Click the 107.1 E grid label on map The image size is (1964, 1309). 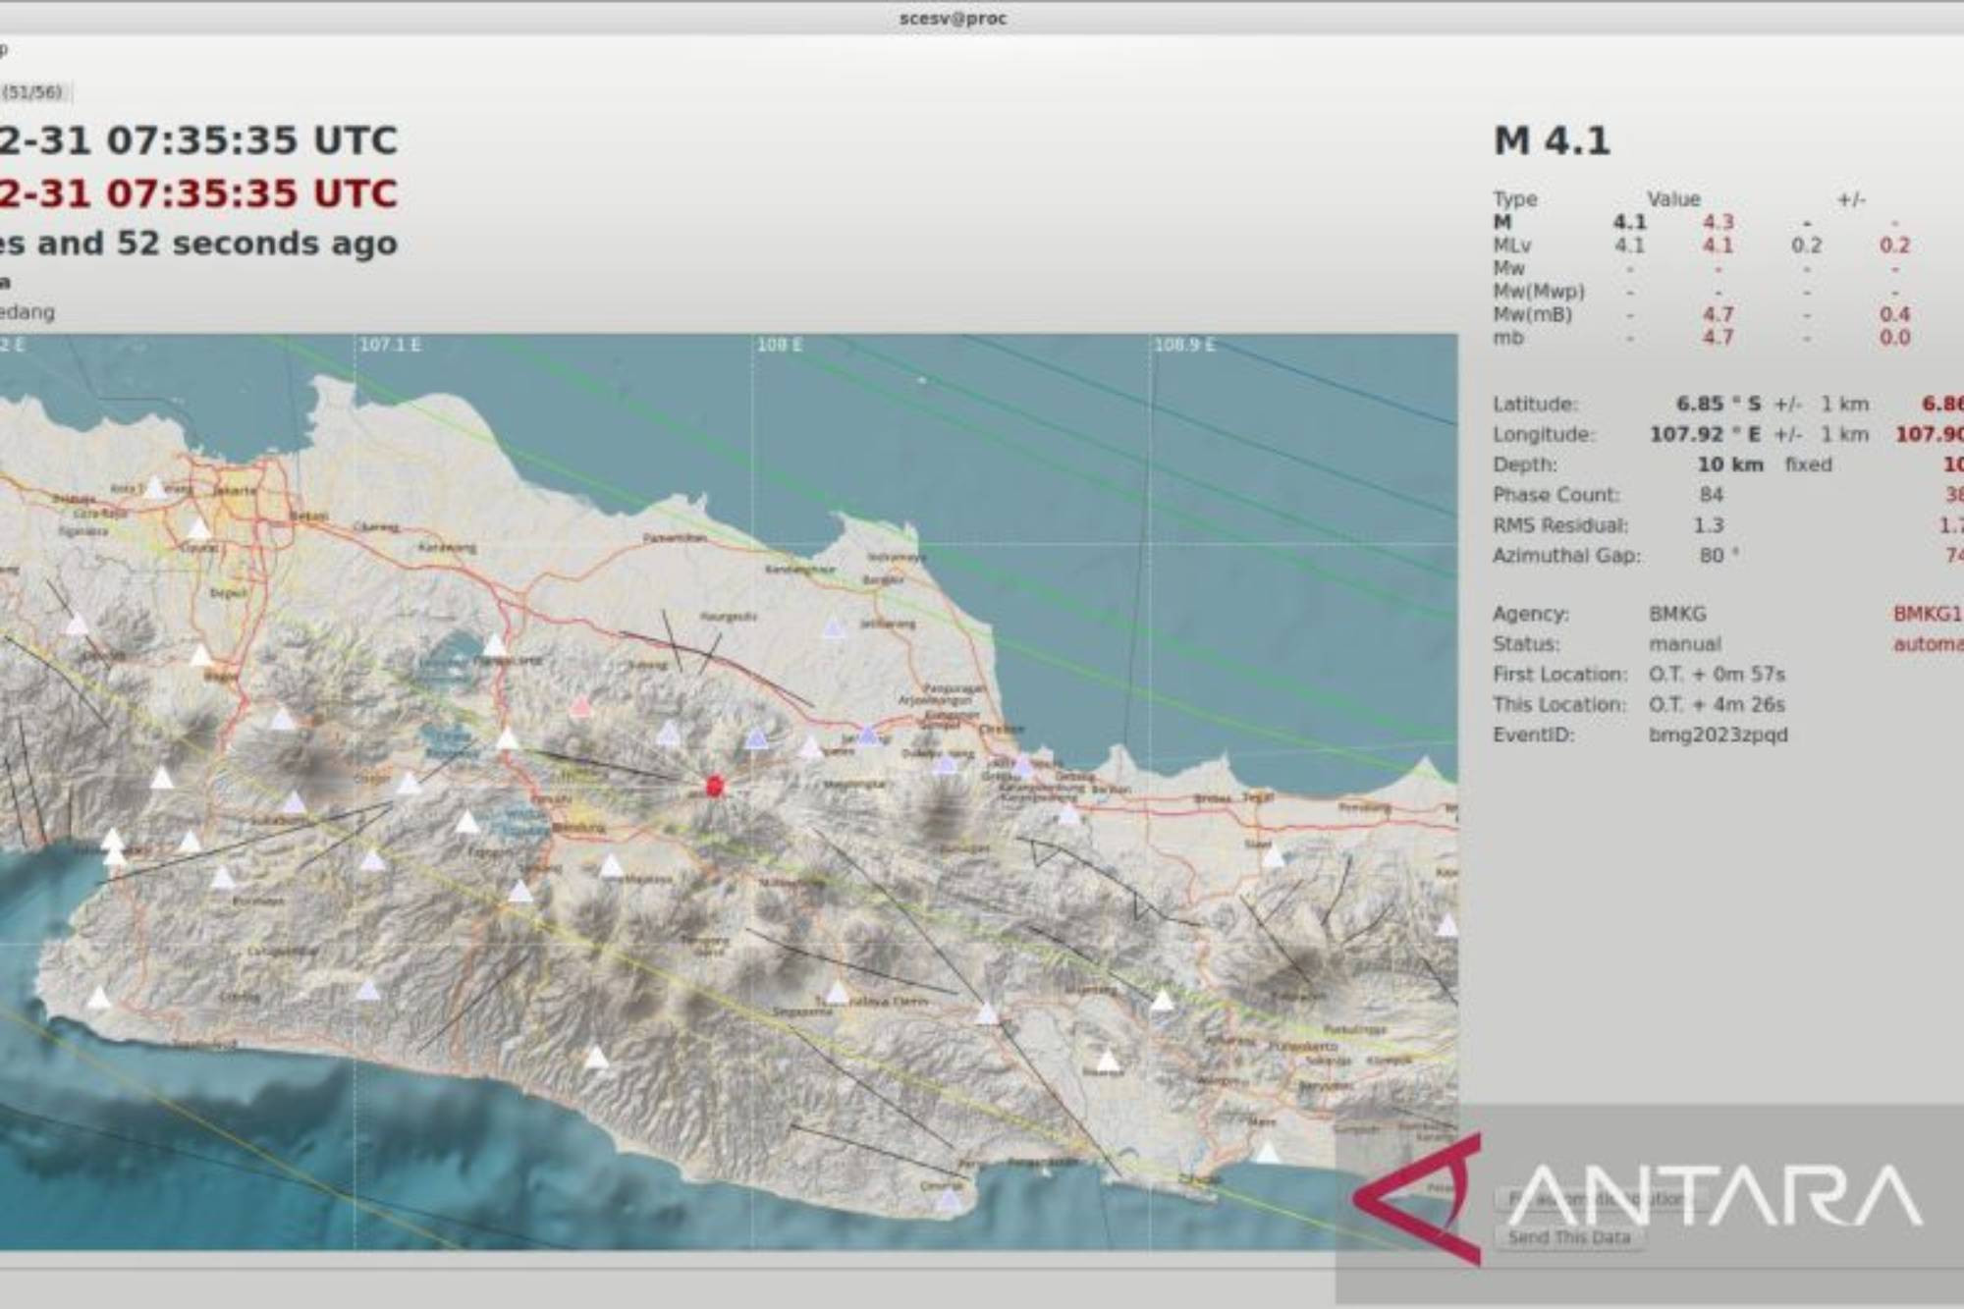[390, 346]
